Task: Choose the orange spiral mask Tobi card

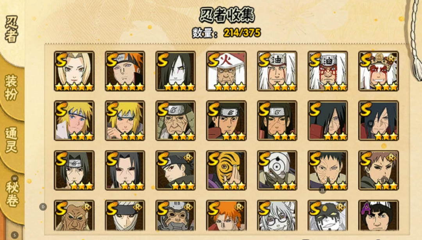Action: coord(226,170)
